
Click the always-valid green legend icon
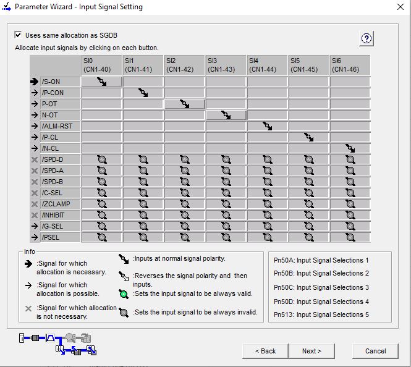point(124,294)
